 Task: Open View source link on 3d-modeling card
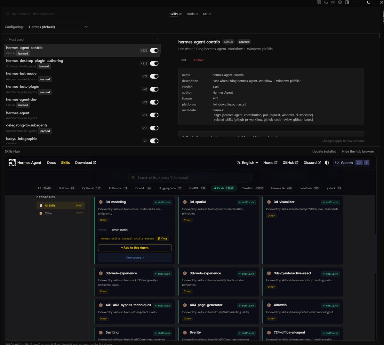tap(135, 258)
